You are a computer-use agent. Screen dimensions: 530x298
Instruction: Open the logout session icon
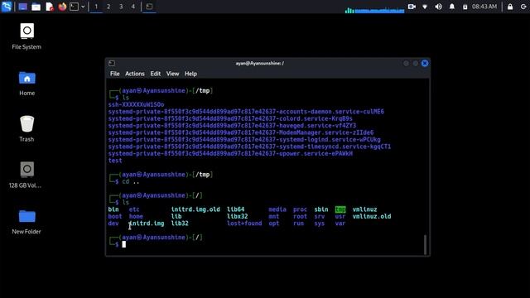523,7
